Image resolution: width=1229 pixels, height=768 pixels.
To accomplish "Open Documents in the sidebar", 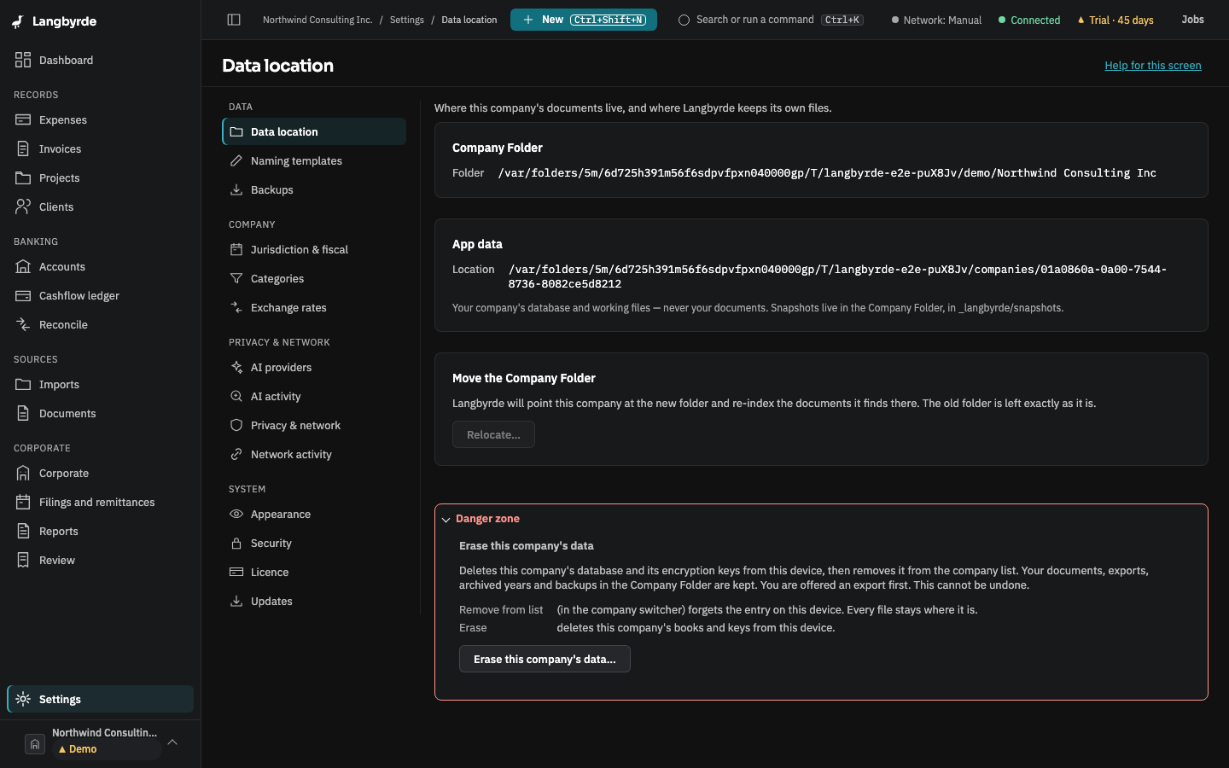I will 100,414.
